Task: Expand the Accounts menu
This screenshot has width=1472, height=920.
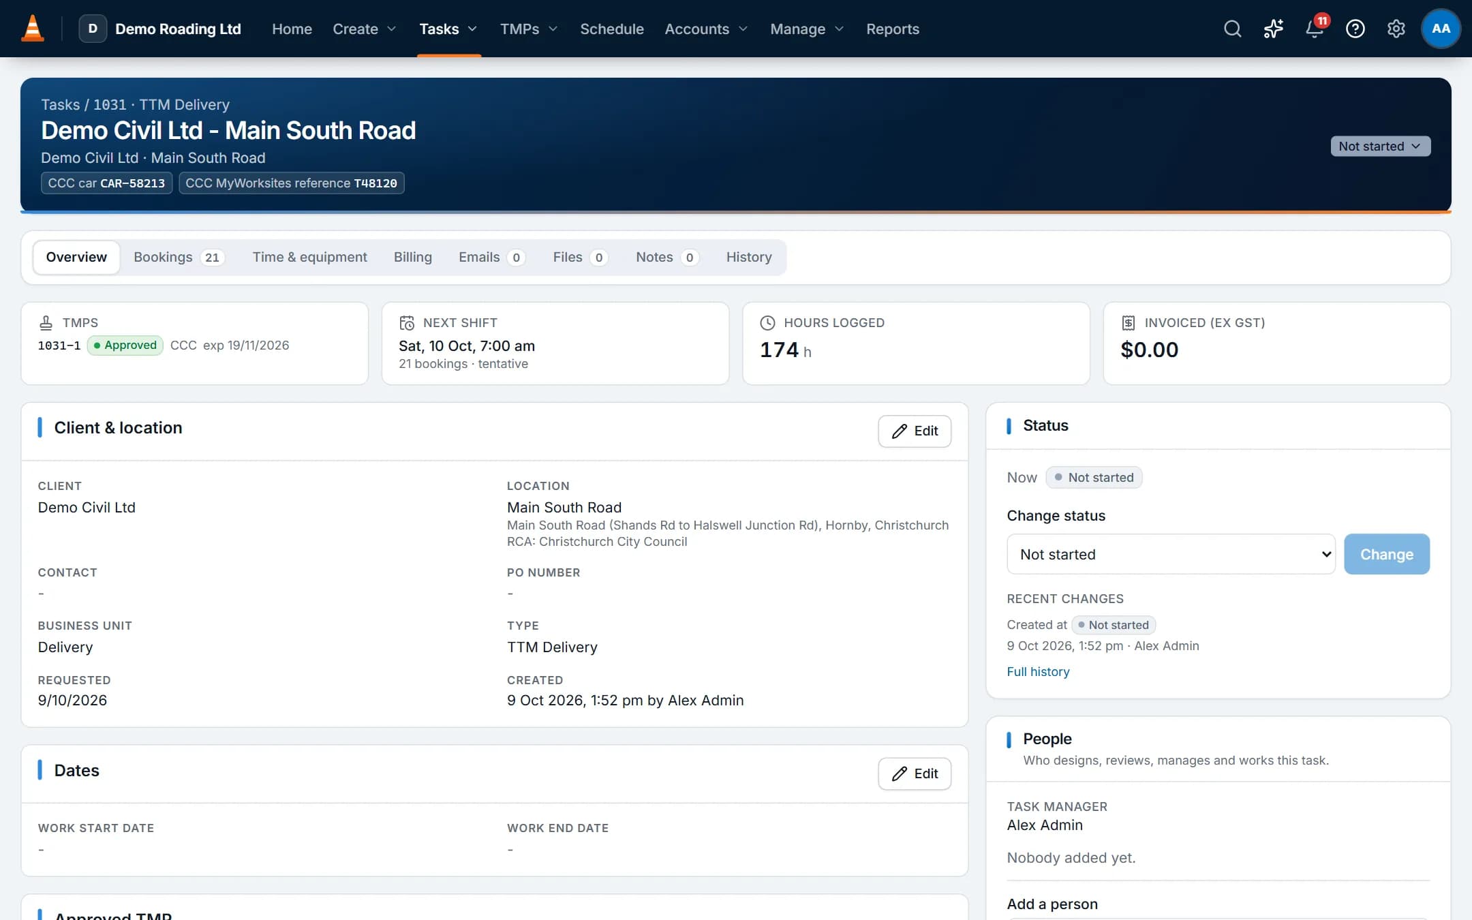Action: [706, 29]
